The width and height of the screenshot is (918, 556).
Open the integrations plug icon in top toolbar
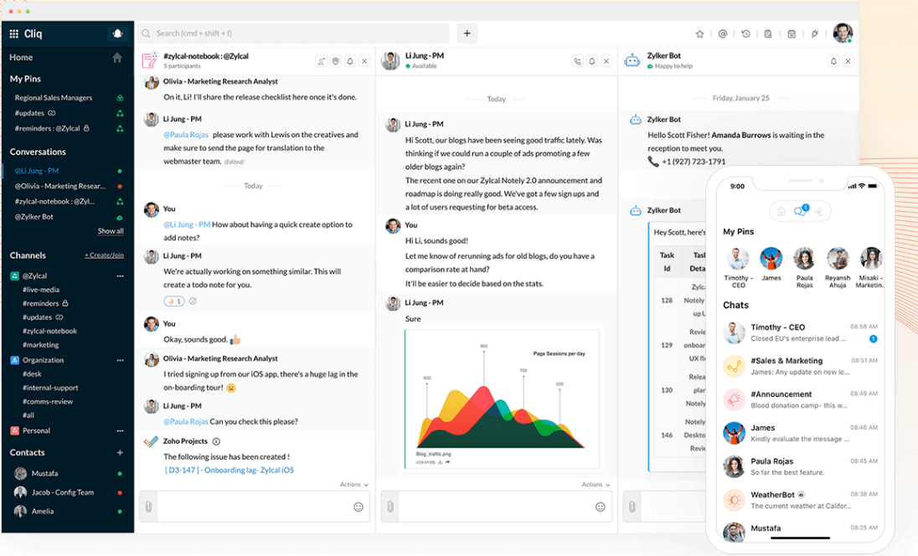click(x=814, y=34)
